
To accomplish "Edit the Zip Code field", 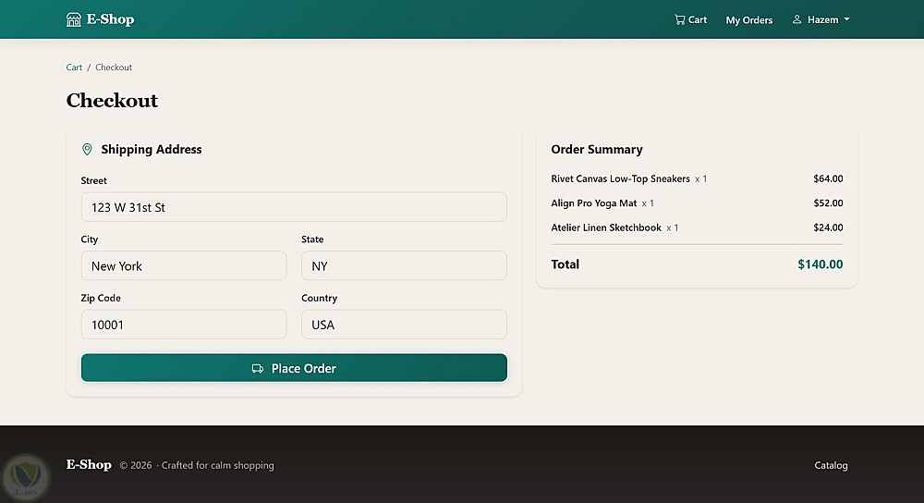I will tap(184, 325).
